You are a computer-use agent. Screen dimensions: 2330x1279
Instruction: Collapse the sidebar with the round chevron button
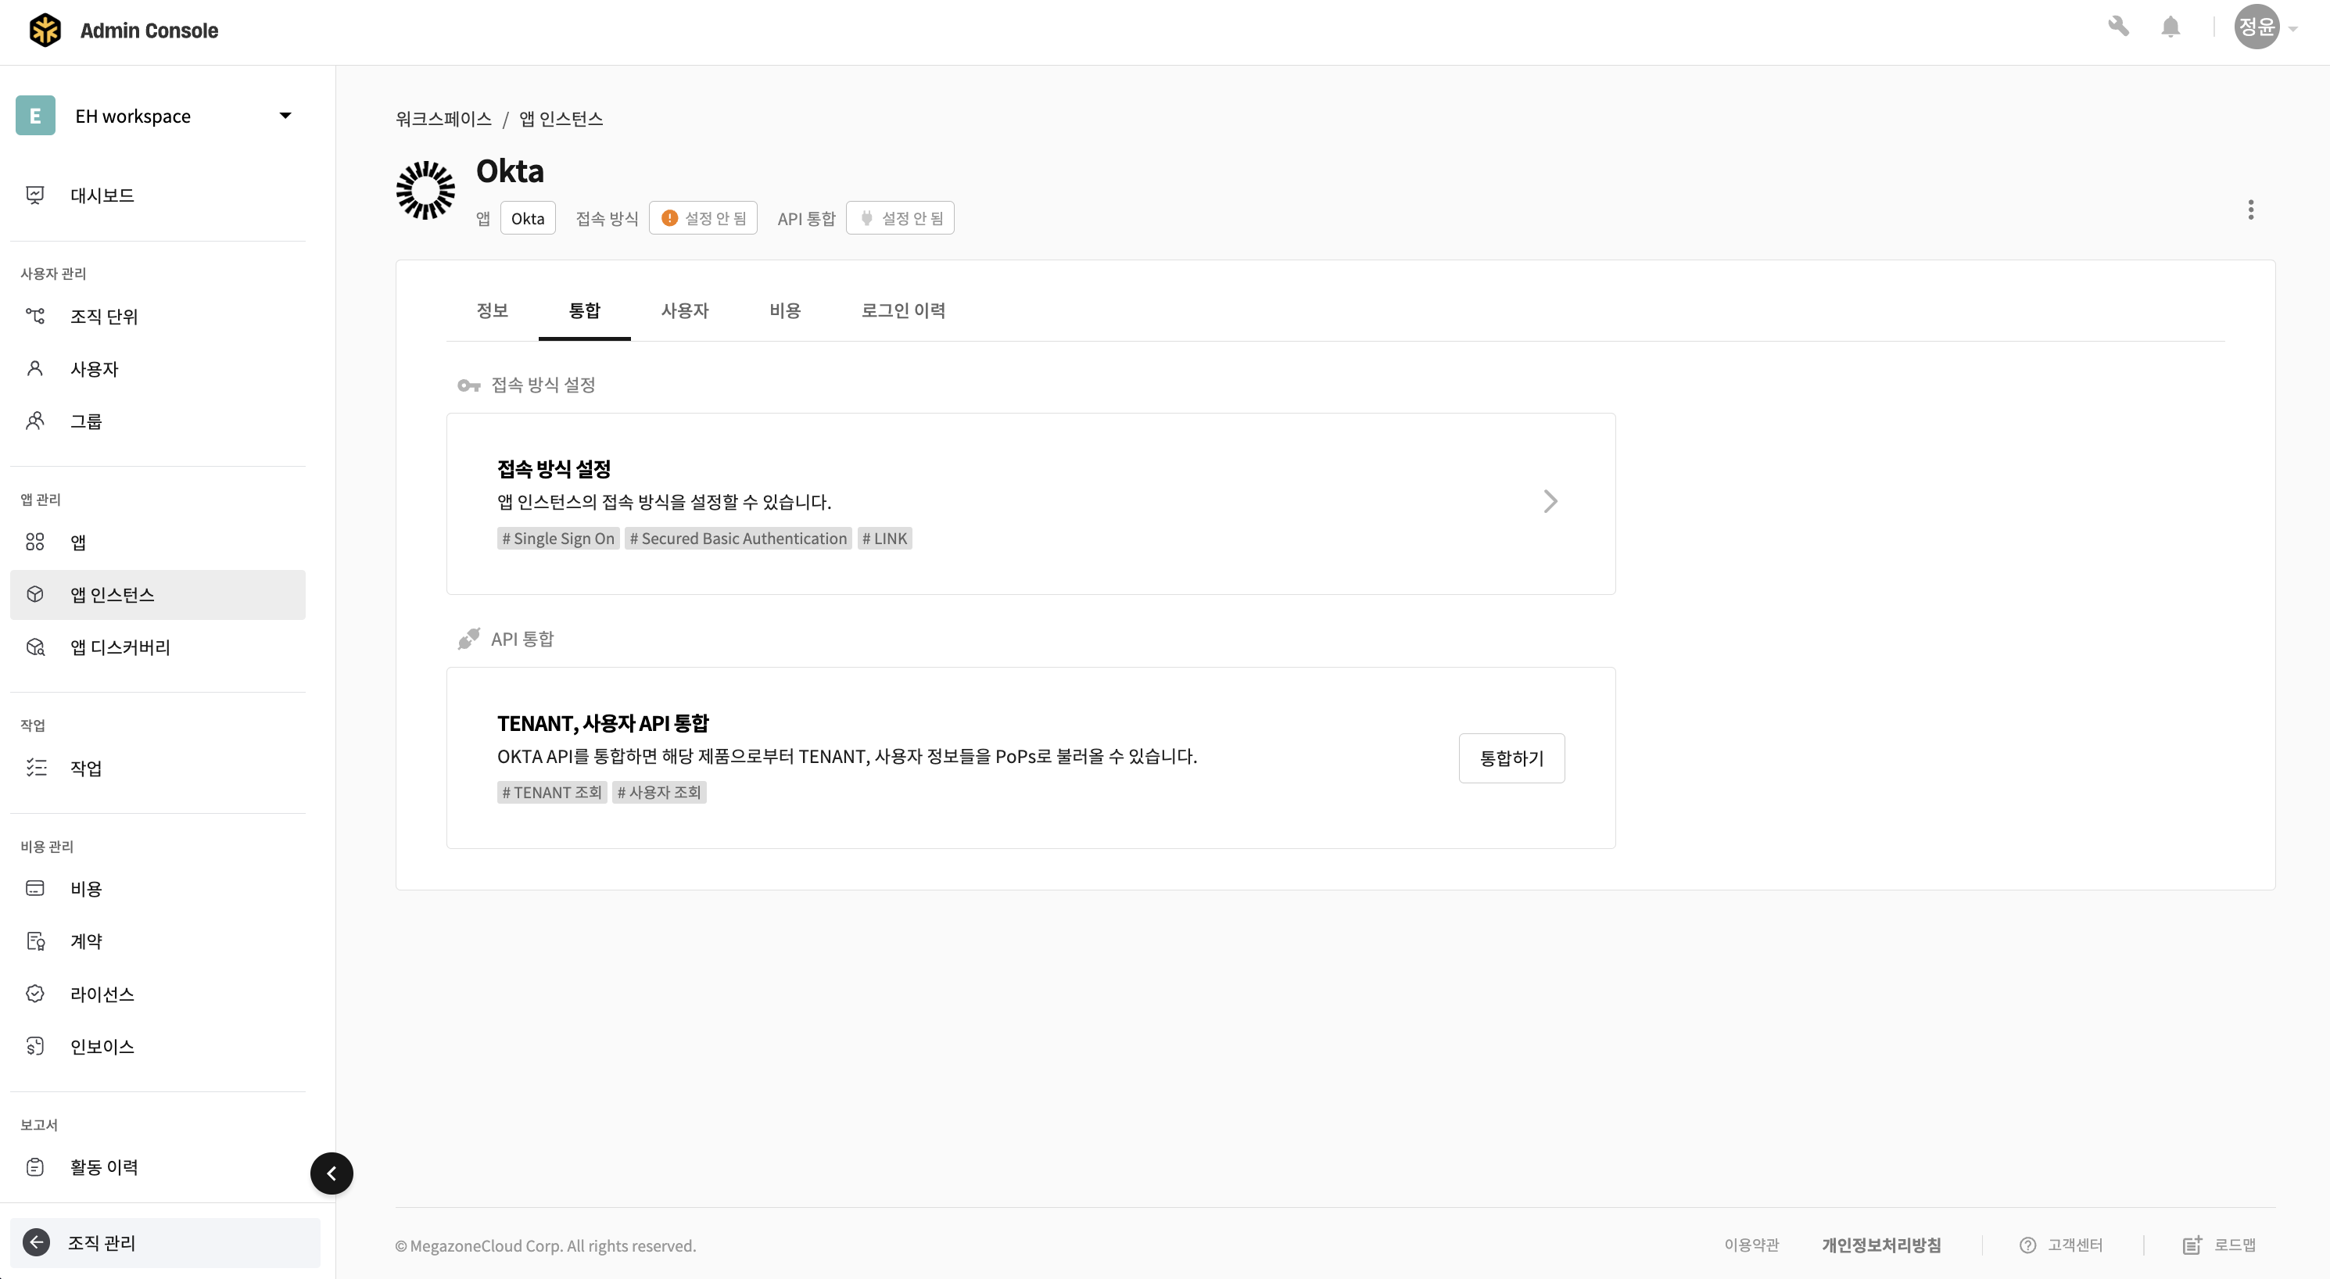(x=332, y=1173)
